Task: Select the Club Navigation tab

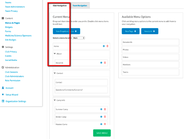Action: coord(60,5)
